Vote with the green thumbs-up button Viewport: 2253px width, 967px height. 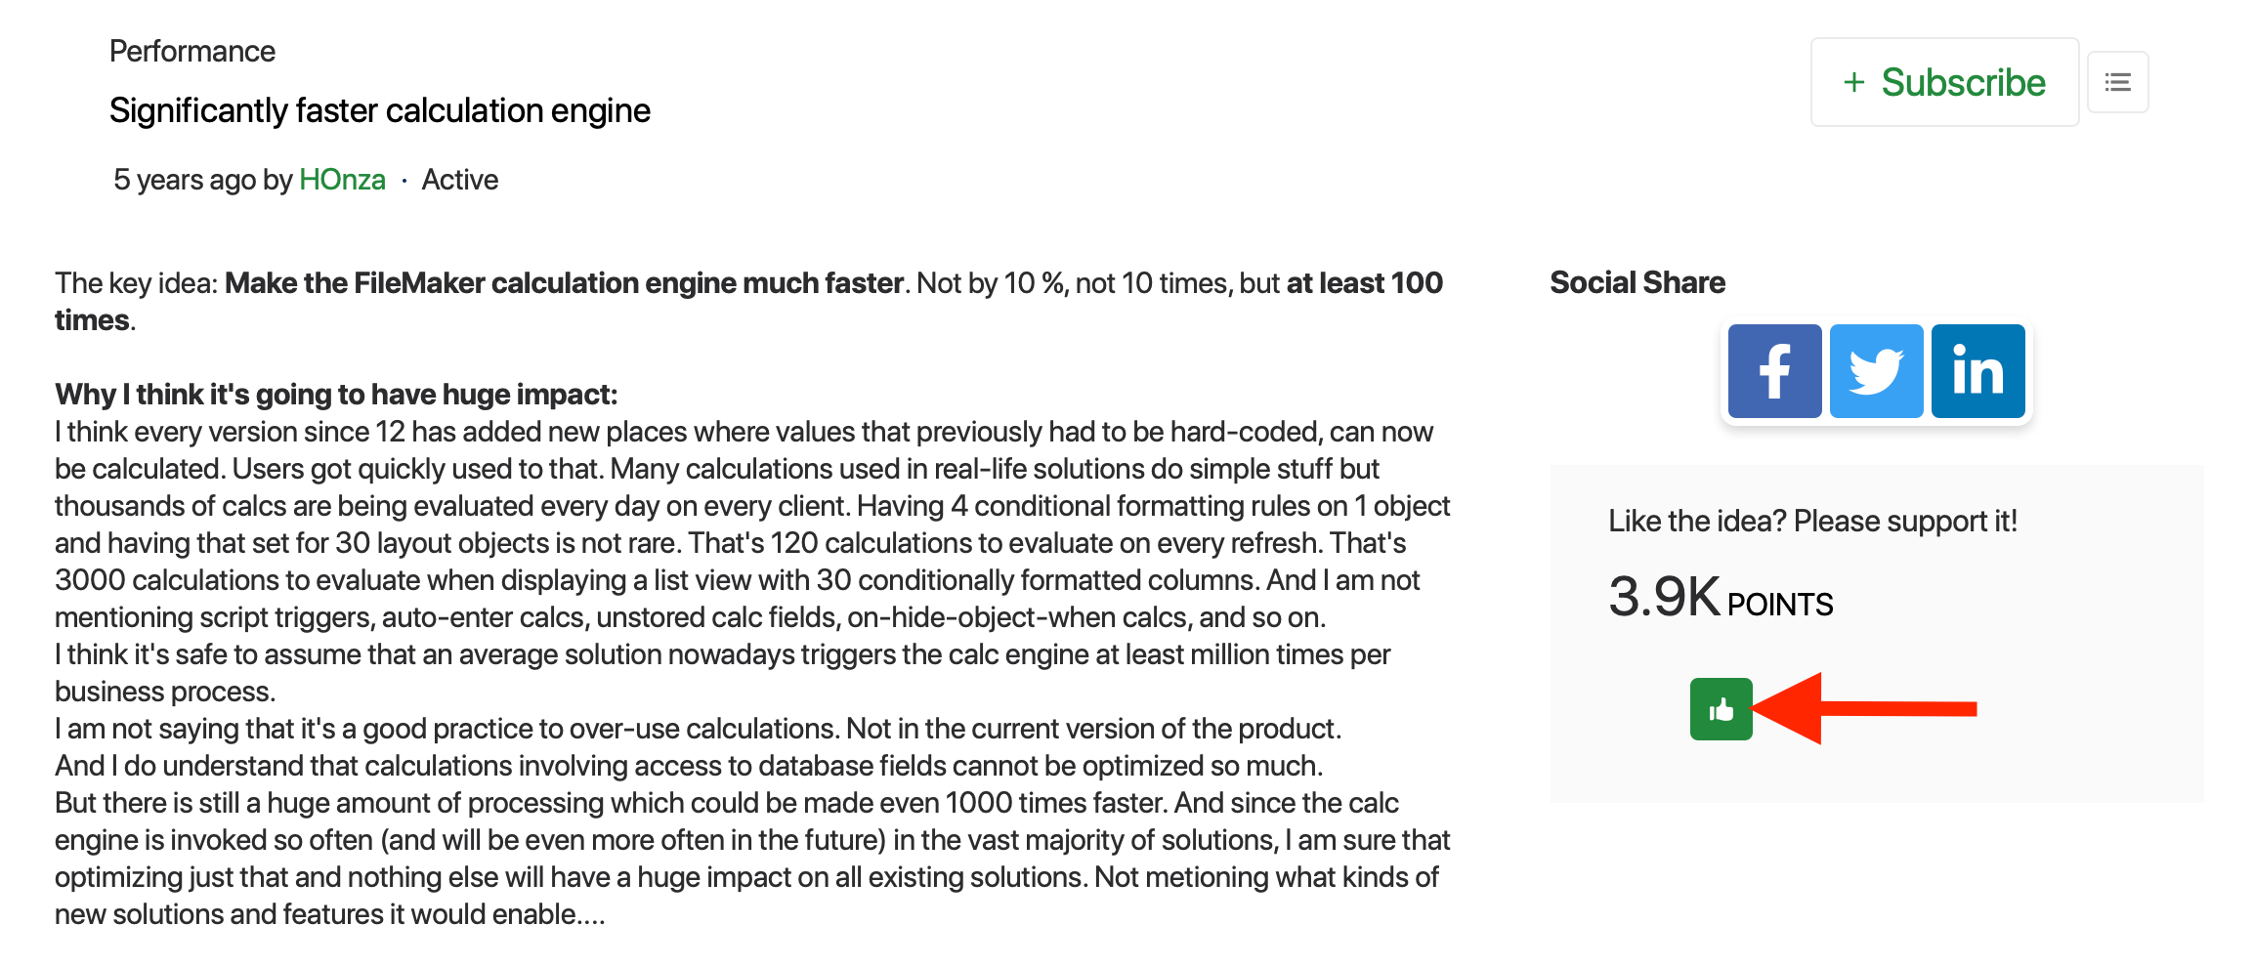pyautogui.click(x=1721, y=709)
